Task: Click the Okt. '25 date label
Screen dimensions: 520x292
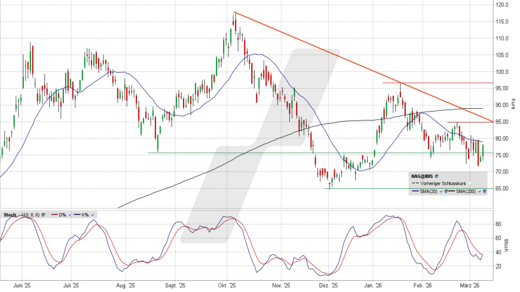Action: pyautogui.click(x=226, y=284)
